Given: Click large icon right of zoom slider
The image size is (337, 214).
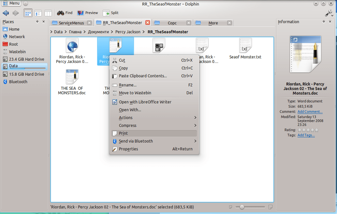Looking at the screenshot, I should [271, 207].
